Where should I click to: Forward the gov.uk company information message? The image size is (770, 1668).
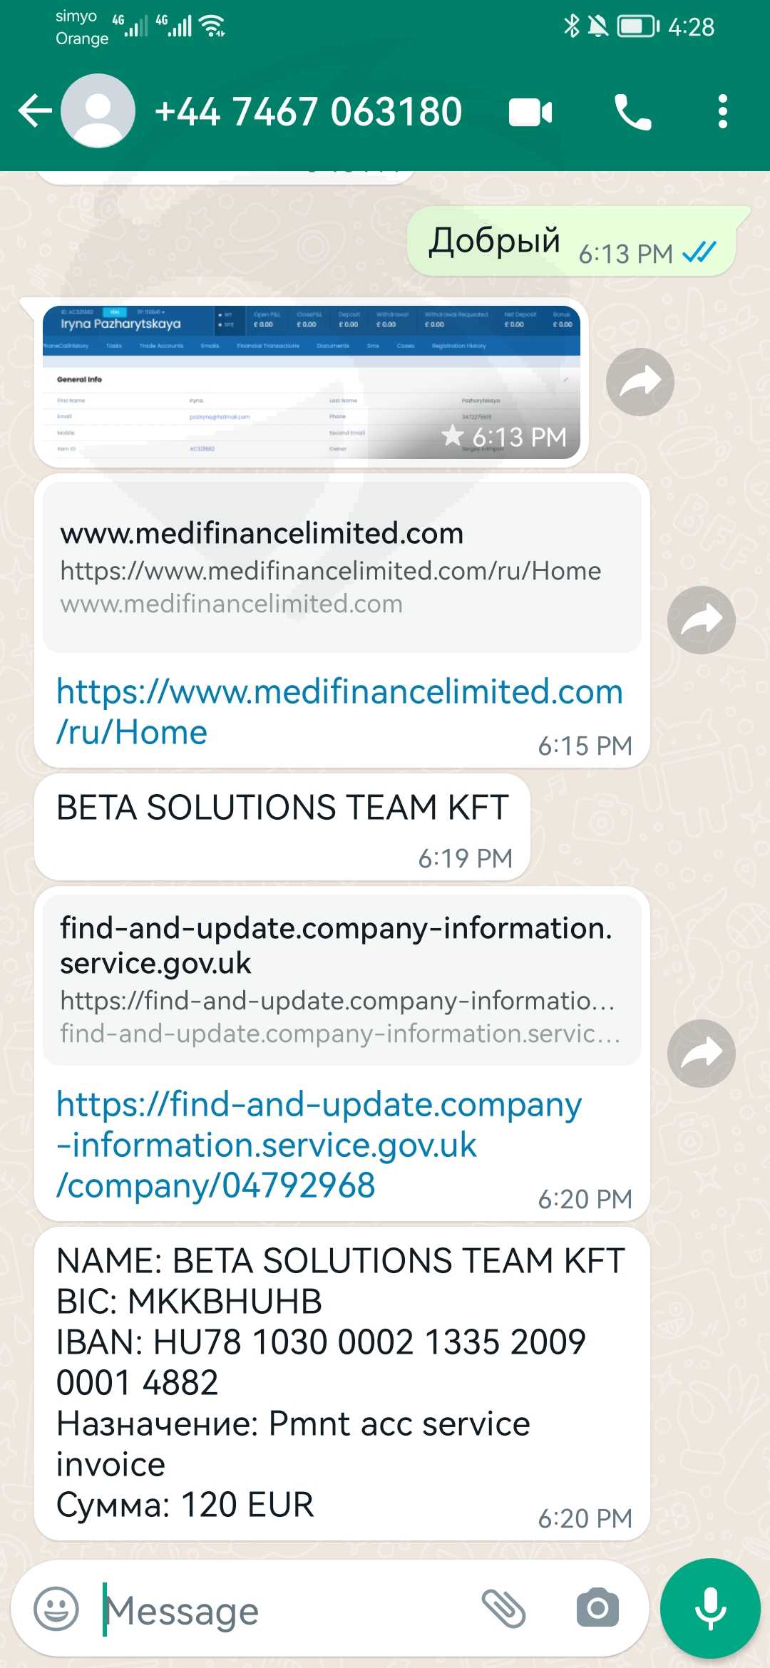click(701, 1054)
